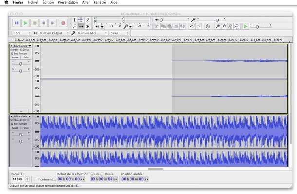Toggle the Sync-Lock clock icon
Screen dimensions: 297x194
click(208, 26)
